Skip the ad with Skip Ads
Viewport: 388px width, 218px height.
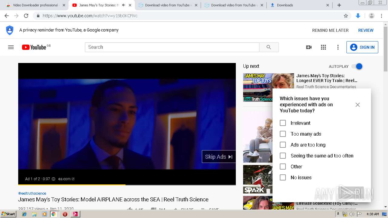[x=219, y=157]
